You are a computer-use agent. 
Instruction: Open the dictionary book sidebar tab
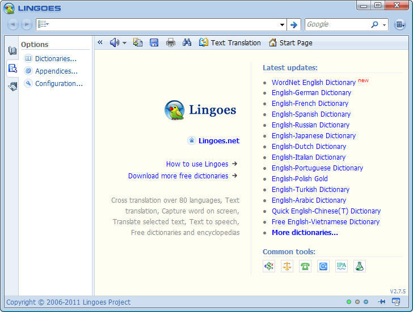pyautogui.click(x=12, y=50)
